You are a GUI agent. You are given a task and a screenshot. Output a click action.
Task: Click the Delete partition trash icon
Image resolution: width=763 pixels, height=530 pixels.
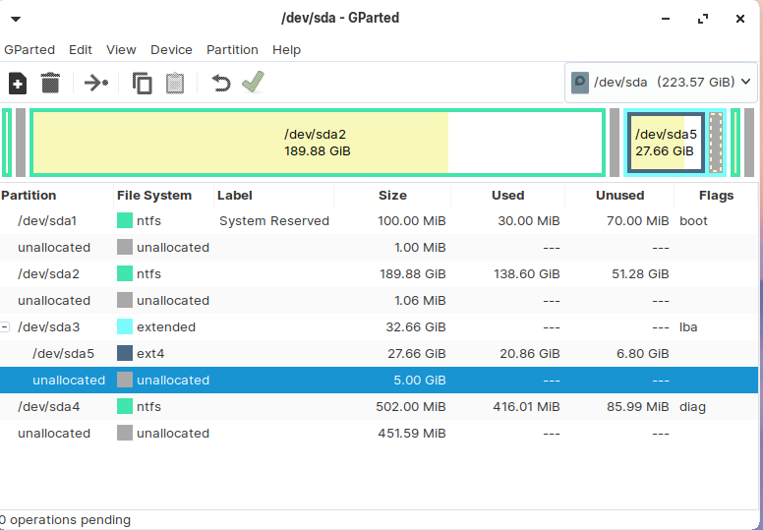coord(50,83)
